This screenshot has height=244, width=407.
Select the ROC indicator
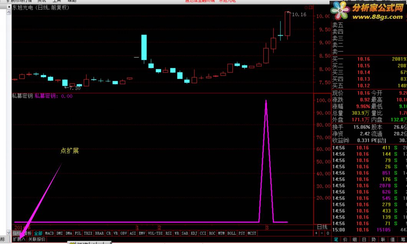(212, 233)
